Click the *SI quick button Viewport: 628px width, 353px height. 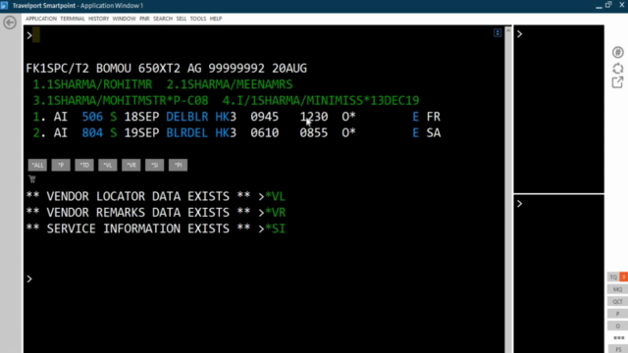point(155,165)
